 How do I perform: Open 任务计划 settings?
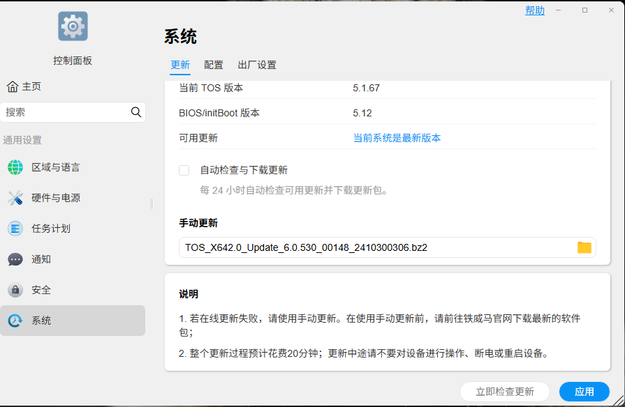[x=73, y=229]
